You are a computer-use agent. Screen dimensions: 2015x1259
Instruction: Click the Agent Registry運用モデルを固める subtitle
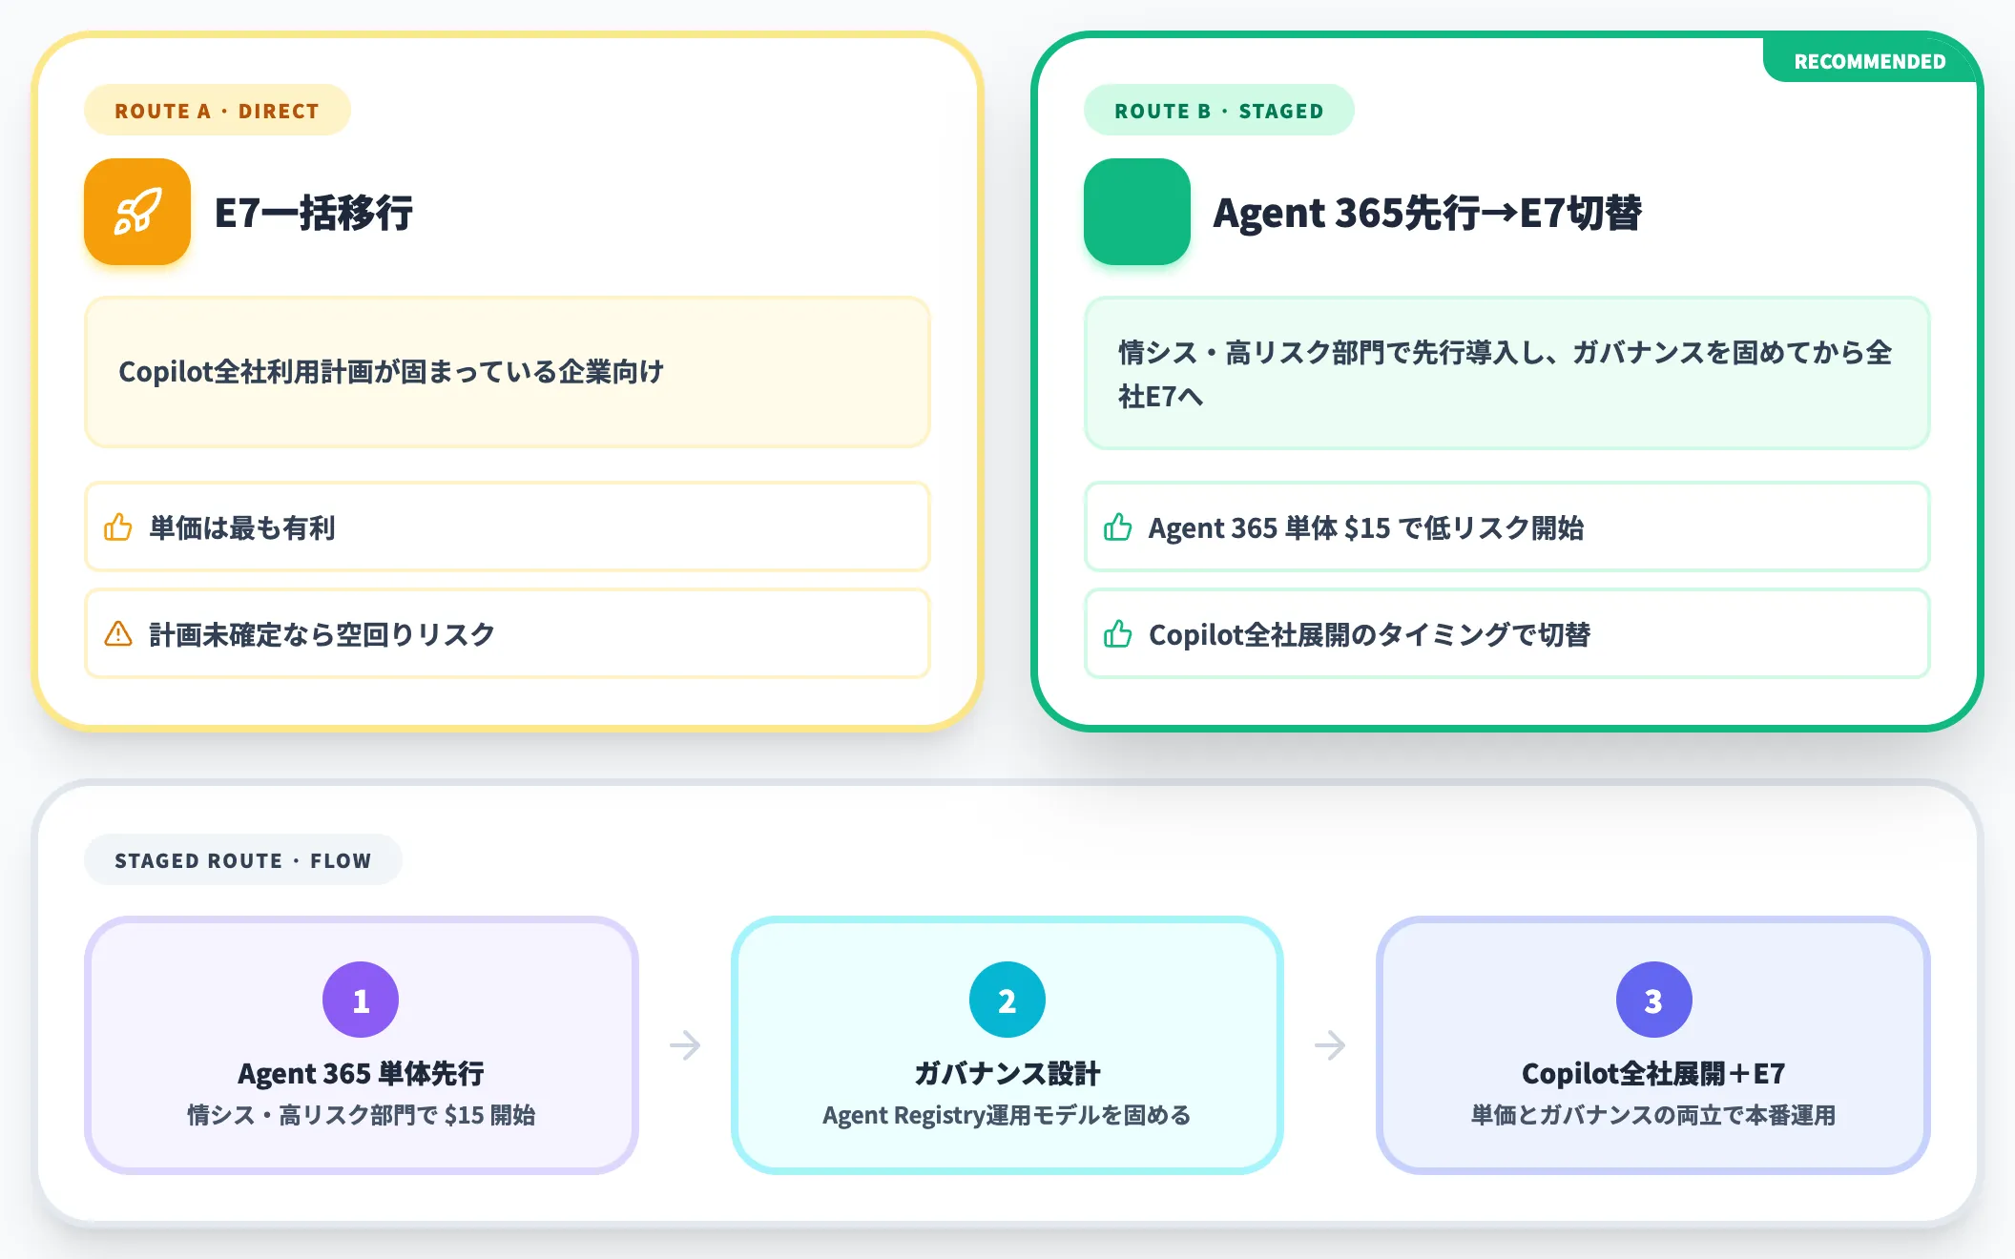[x=1007, y=1115]
